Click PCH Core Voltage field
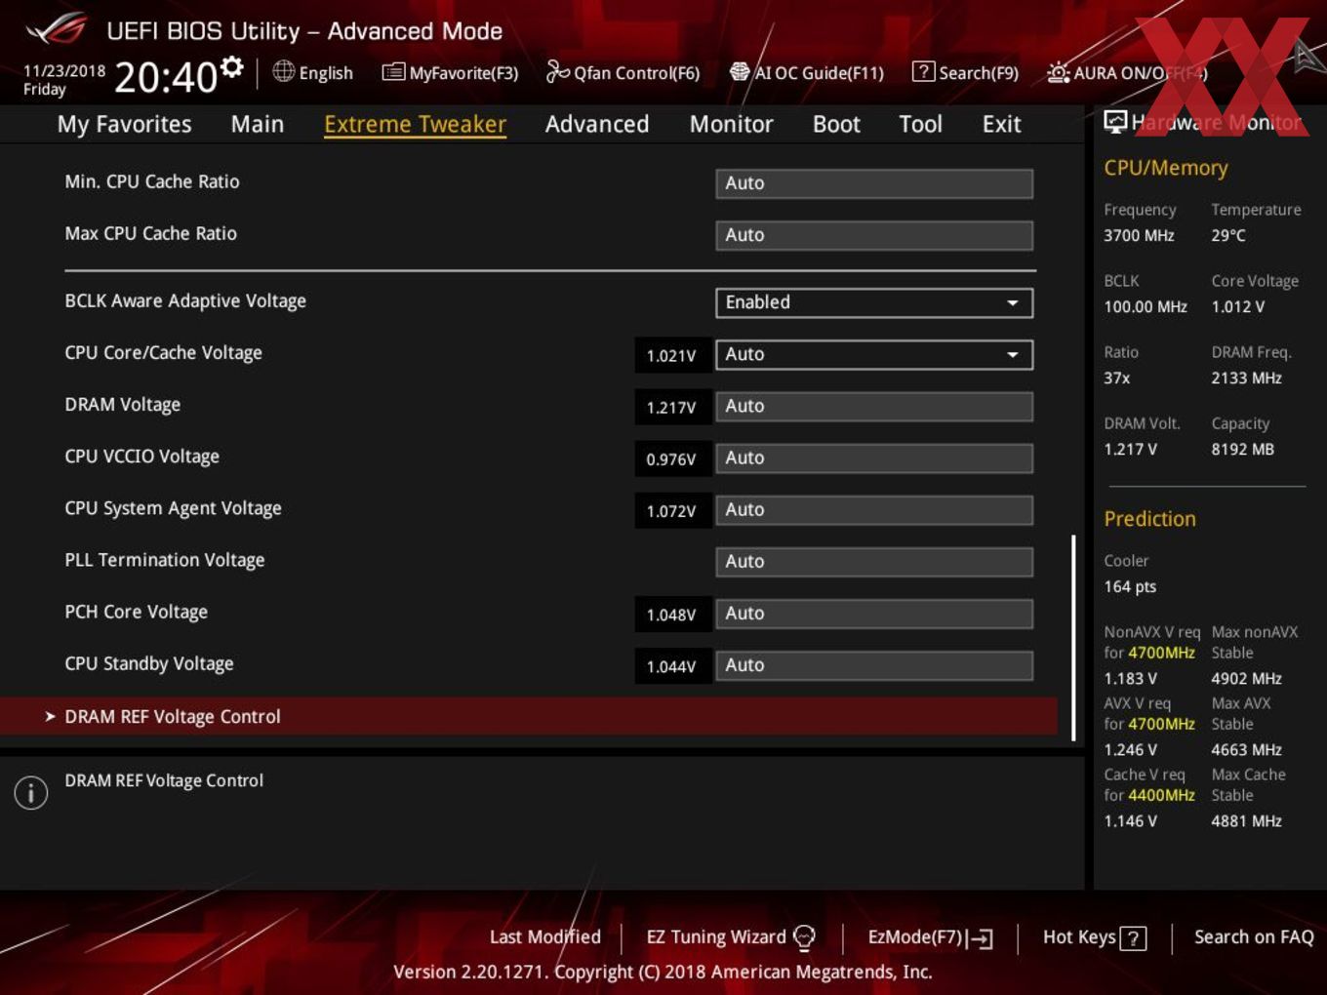Screen dimensions: 1327x995 point(874,613)
